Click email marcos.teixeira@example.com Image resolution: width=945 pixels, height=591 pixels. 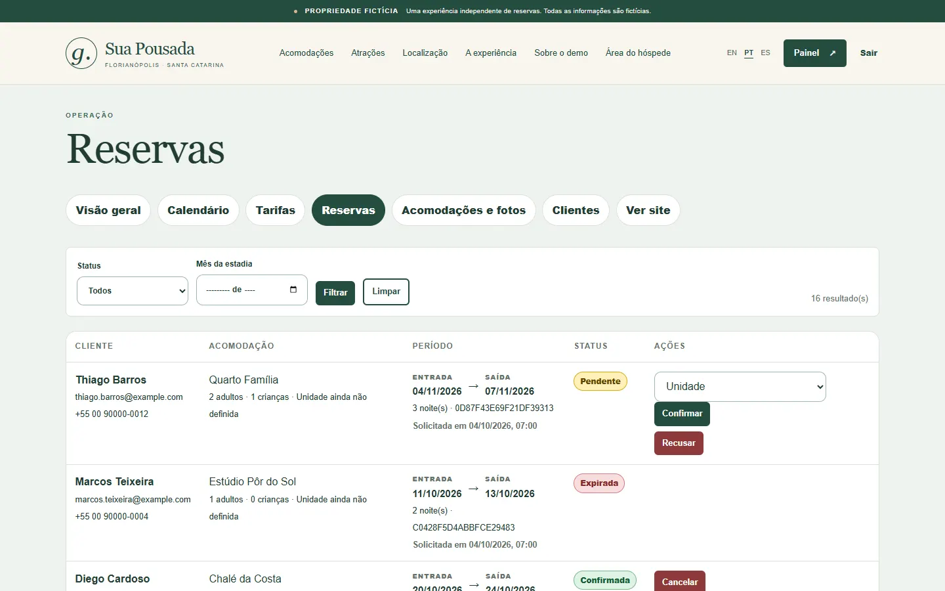click(x=133, y=500)
